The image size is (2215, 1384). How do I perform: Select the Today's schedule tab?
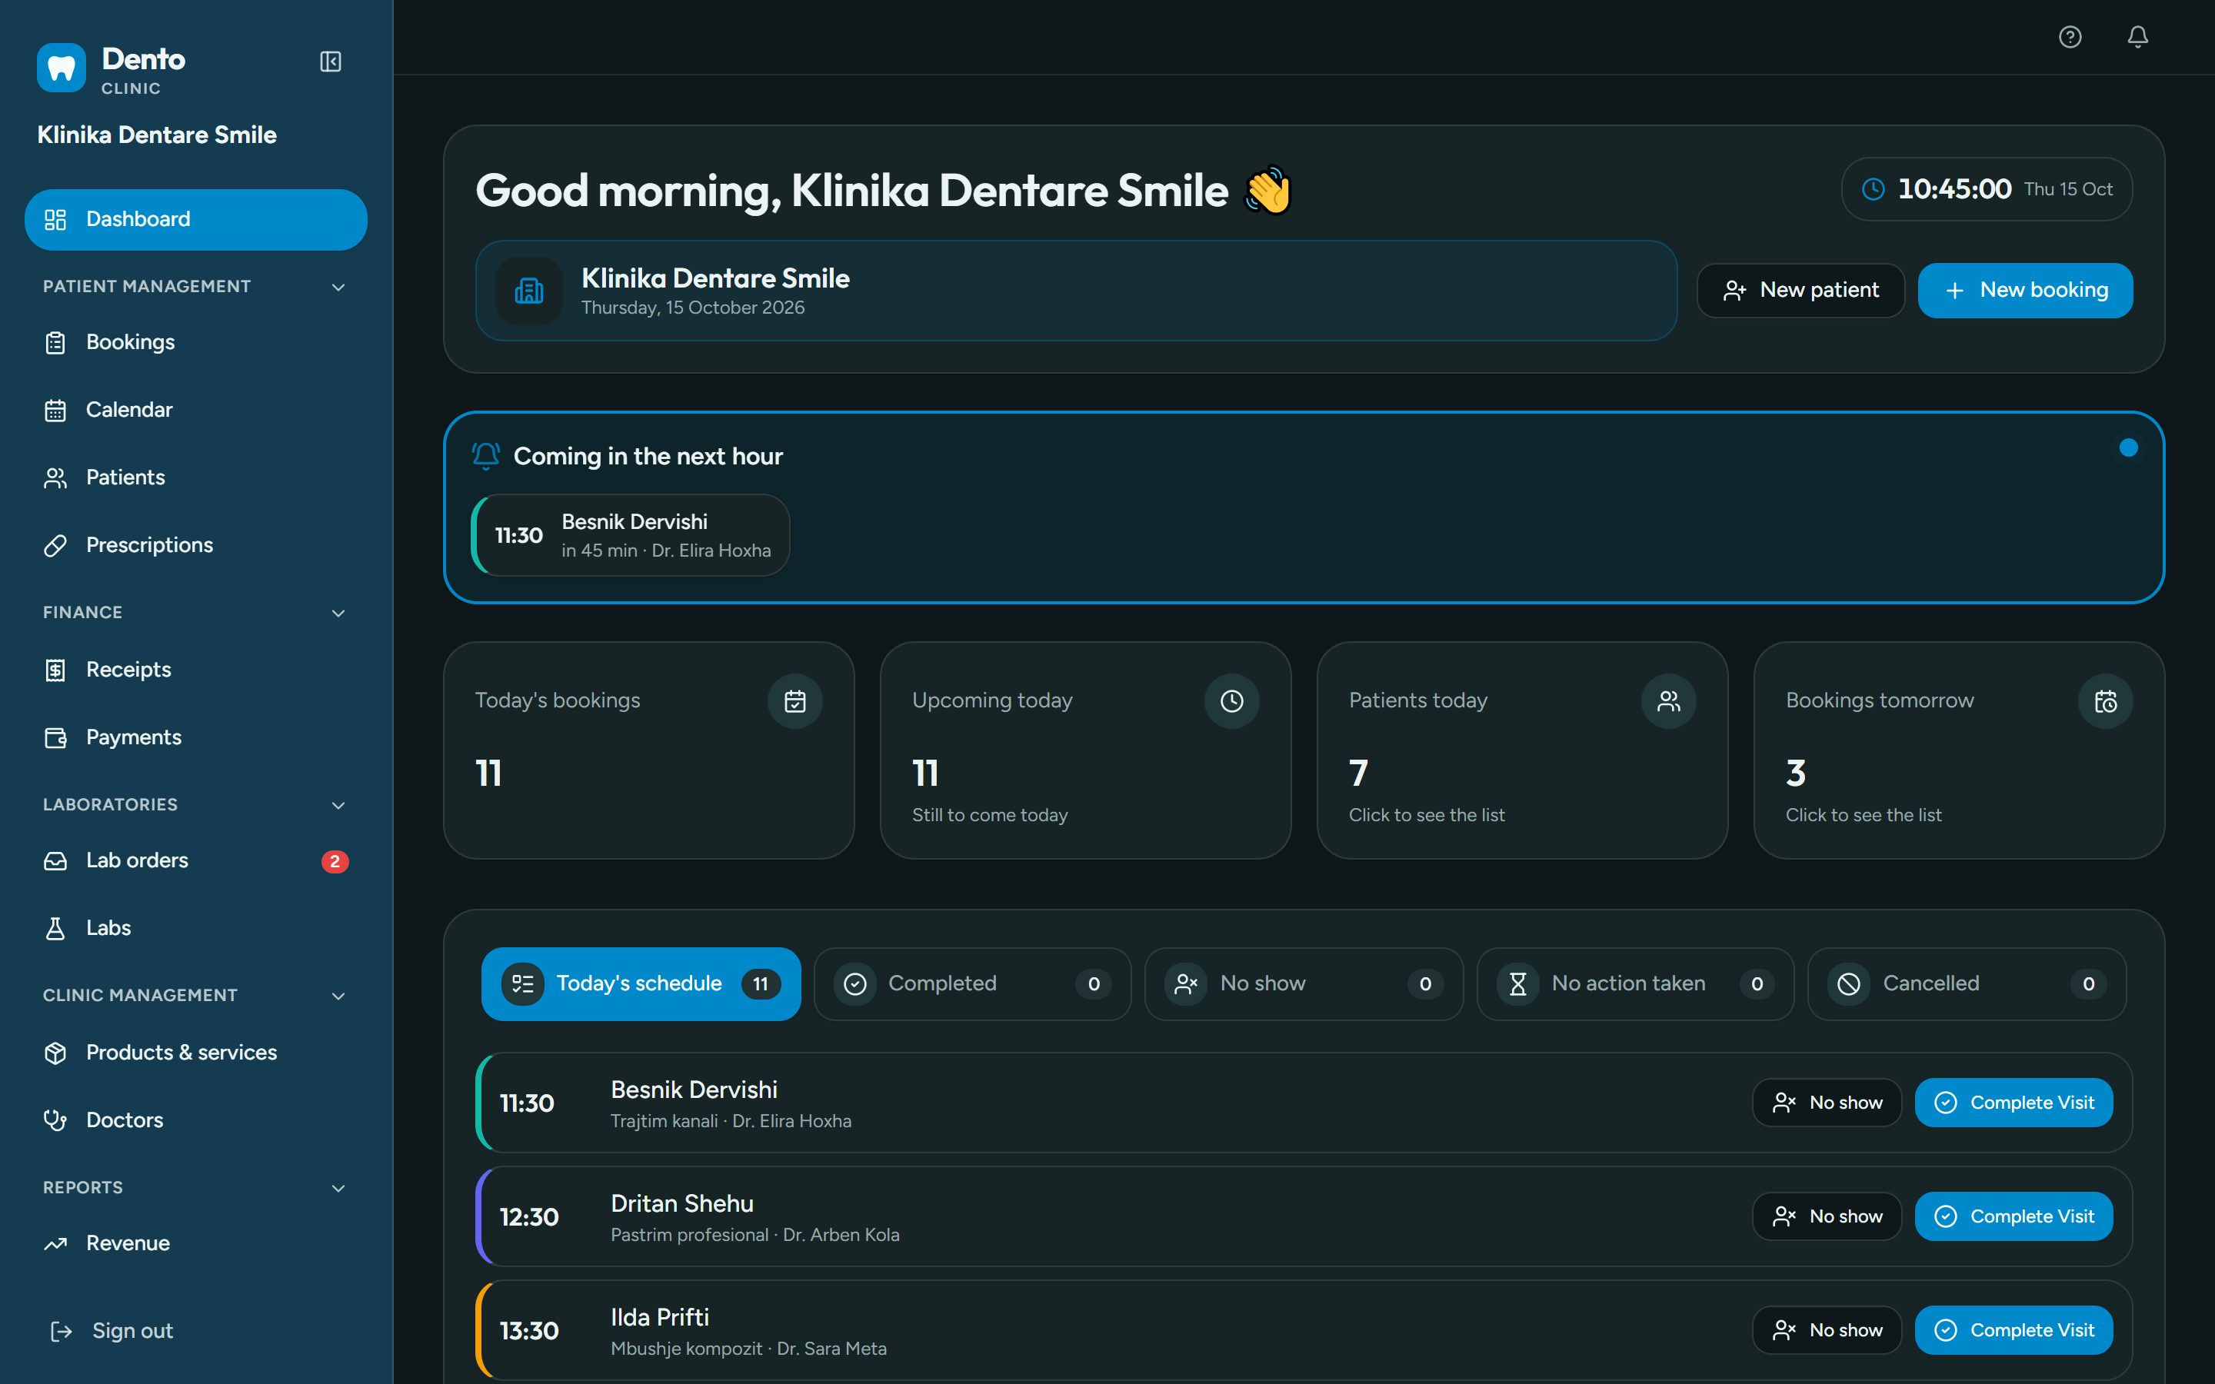641,984
